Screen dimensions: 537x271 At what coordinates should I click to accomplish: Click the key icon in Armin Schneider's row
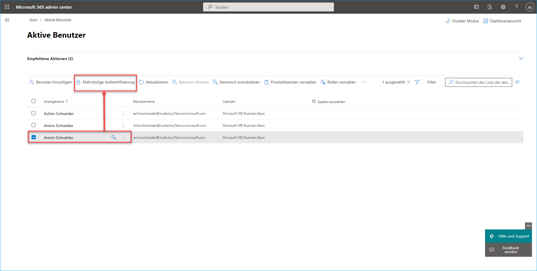point(114,137)
